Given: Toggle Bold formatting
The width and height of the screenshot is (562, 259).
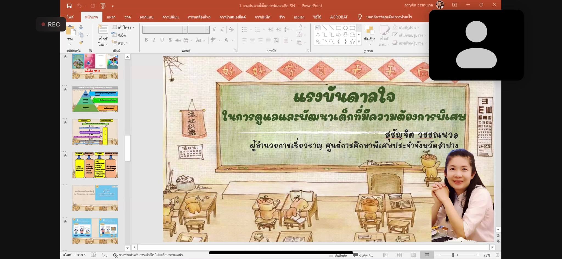Looking at the screenshot, I should [x=146, y=40].
